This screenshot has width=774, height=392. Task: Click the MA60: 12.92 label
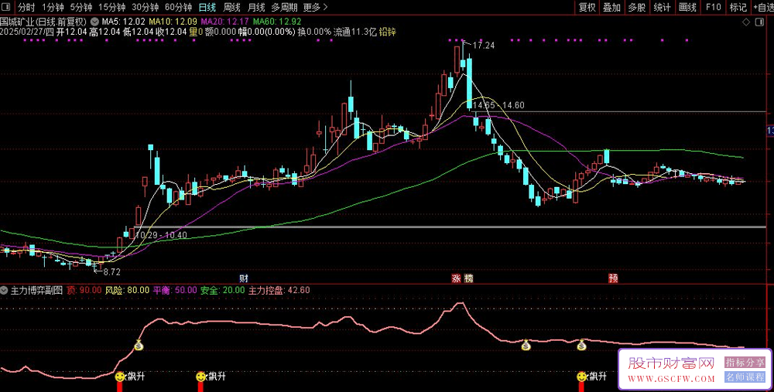pos(277,22)
